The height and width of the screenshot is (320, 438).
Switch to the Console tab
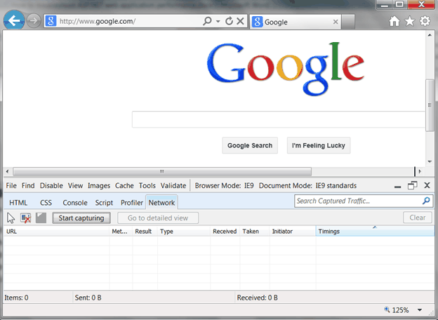(x=75, y=203)
